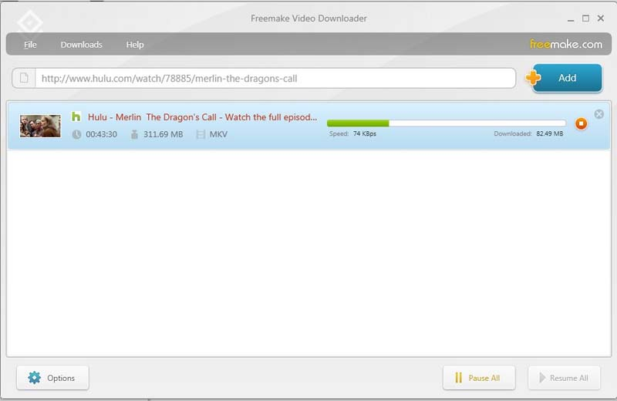
Task: Click the film strip MKV format icon
Action: click(x=201, y=135)
